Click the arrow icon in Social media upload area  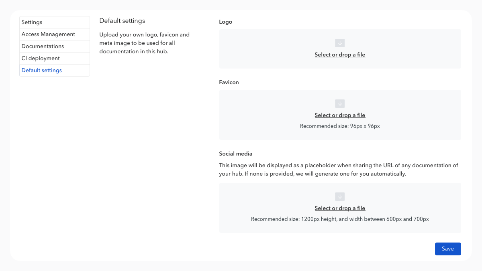coord(340,196)
